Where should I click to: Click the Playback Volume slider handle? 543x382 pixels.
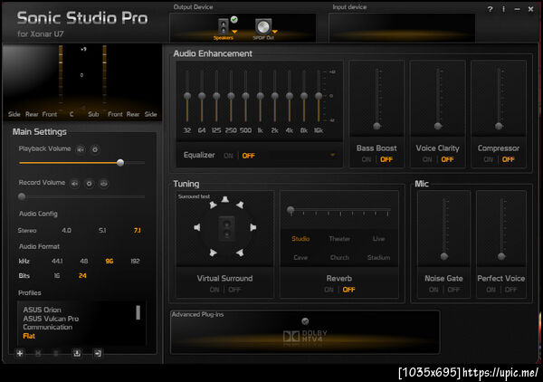coord(120,162)
